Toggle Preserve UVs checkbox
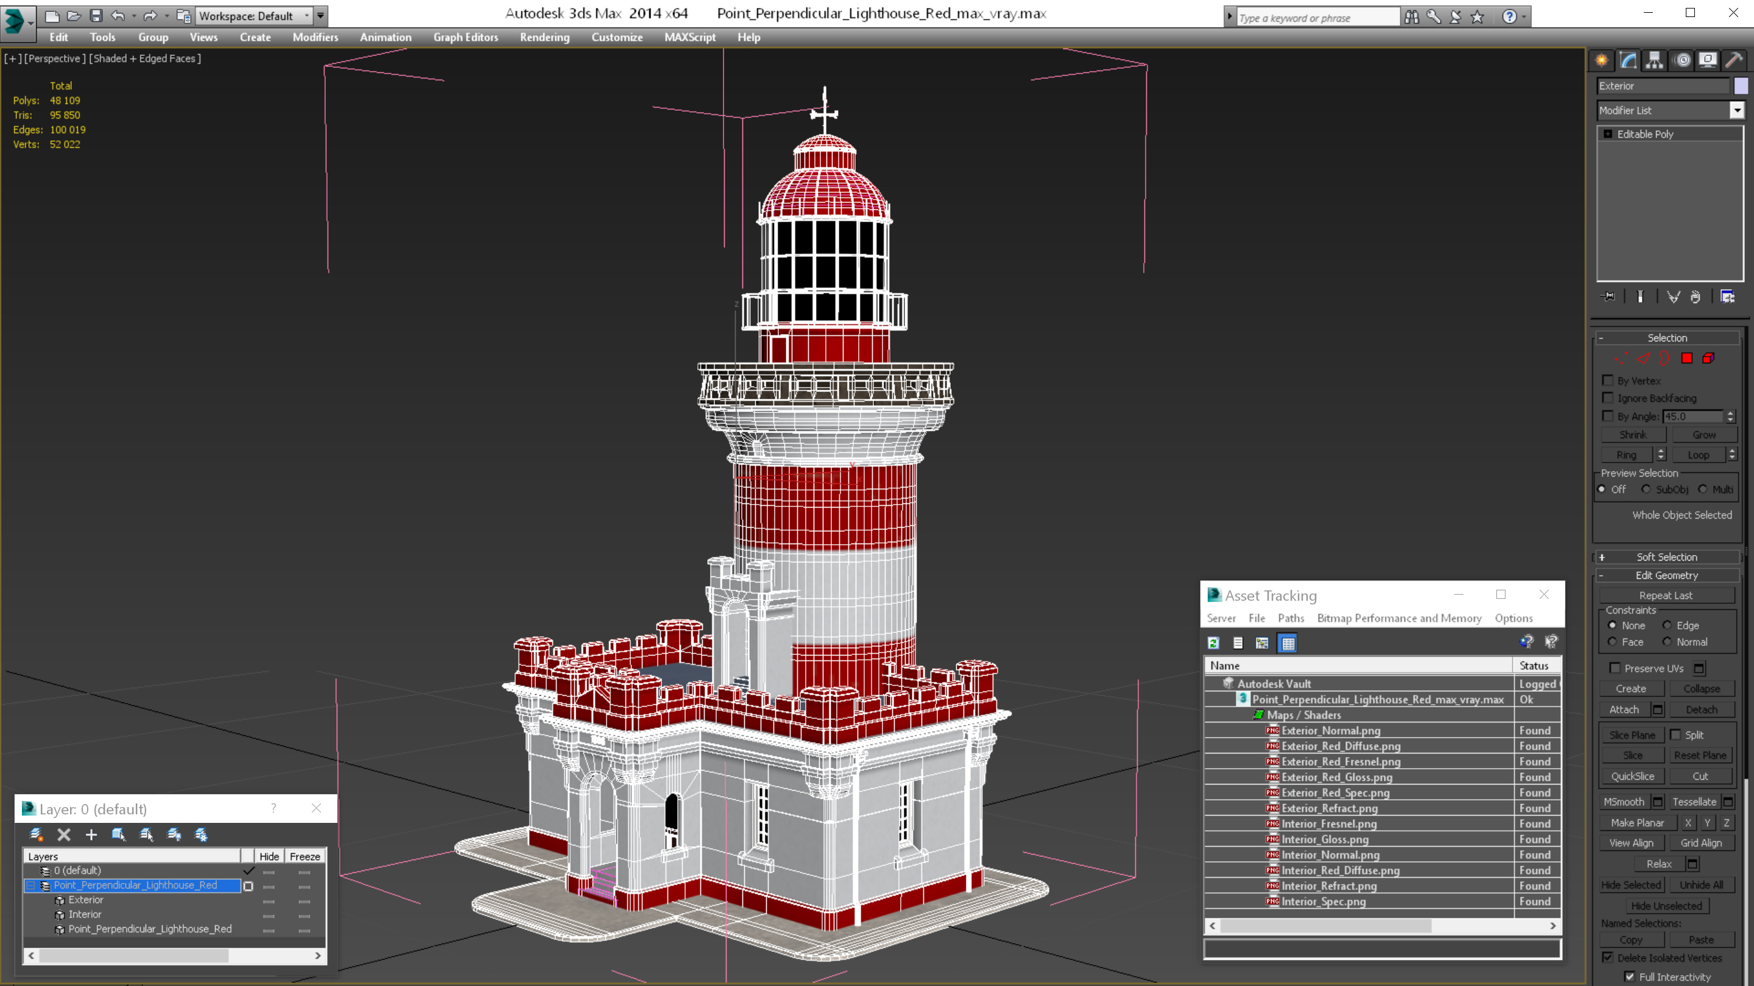The image size is (1754, 986). pyautogui.click(x=1615, y=668)
